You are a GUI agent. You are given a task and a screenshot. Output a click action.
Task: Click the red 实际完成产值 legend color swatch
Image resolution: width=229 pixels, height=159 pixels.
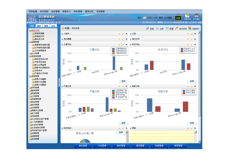(x=113, y=93)
